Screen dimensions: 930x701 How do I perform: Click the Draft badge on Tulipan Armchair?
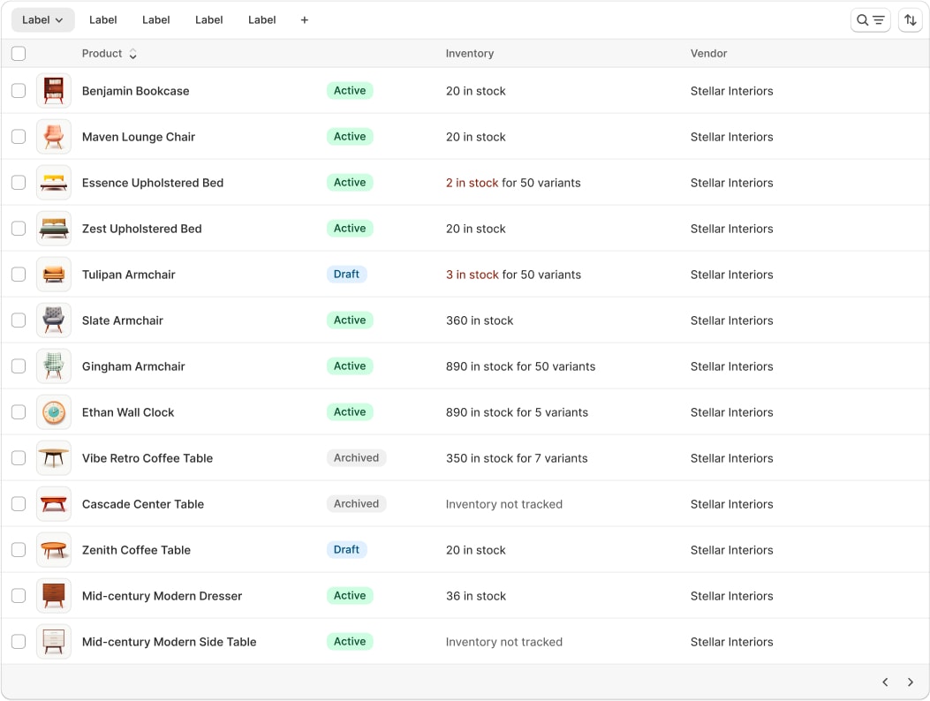click(x=346, y=275)
